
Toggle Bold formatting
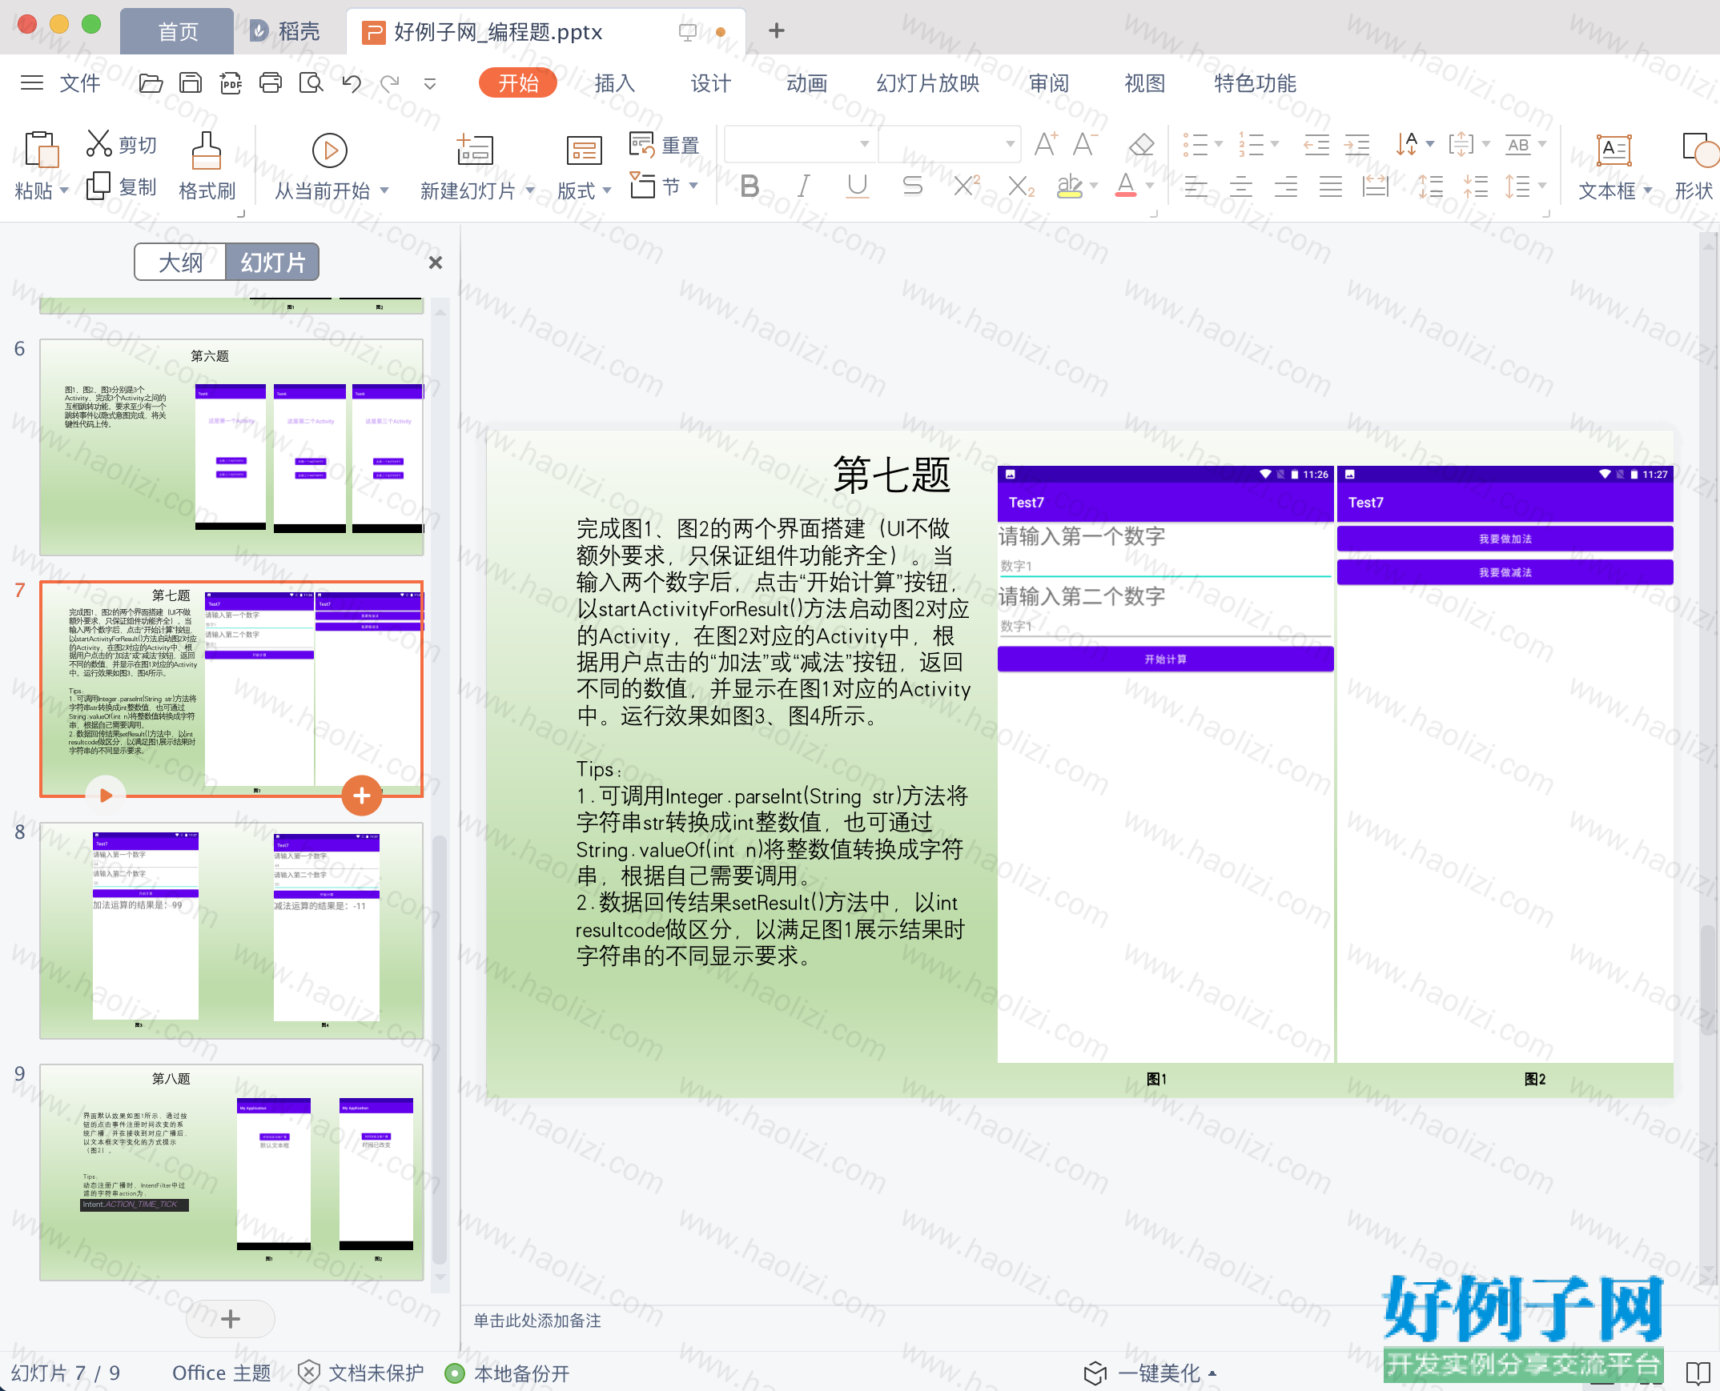pyautogui.click(x=749, y=186)
